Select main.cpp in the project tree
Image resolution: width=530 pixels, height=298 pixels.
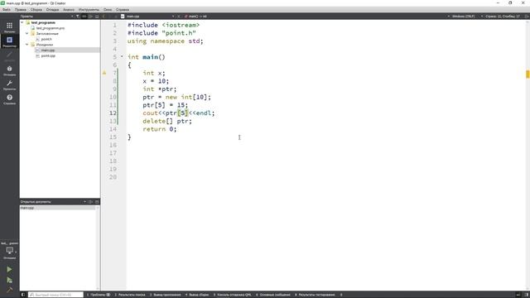tap(48, 50)
